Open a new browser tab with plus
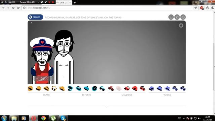Image resolution: width=215 pixels, height=121 pixels. click(75, 3)
